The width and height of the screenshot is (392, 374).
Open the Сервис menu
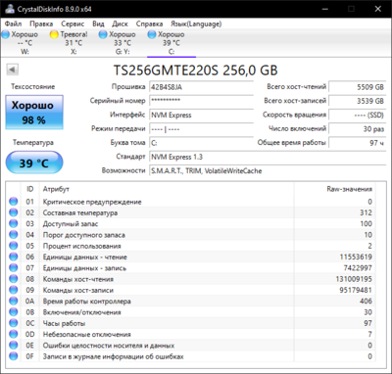pos(73,23)
